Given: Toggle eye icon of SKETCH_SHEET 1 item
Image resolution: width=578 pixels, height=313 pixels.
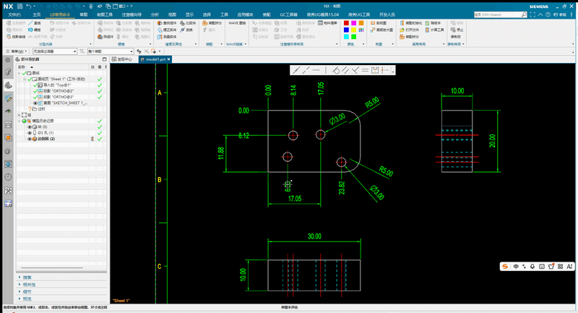Looking at the screenshot, I should tap(35, 103).
